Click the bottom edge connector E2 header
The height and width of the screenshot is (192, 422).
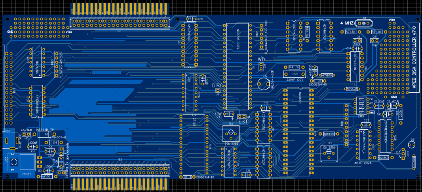coord(120,171)
